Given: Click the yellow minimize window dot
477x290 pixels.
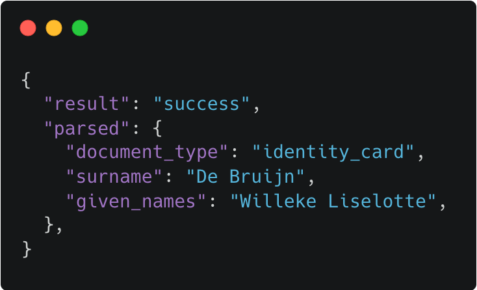Looking at the screenshot, I should (54, 28).
